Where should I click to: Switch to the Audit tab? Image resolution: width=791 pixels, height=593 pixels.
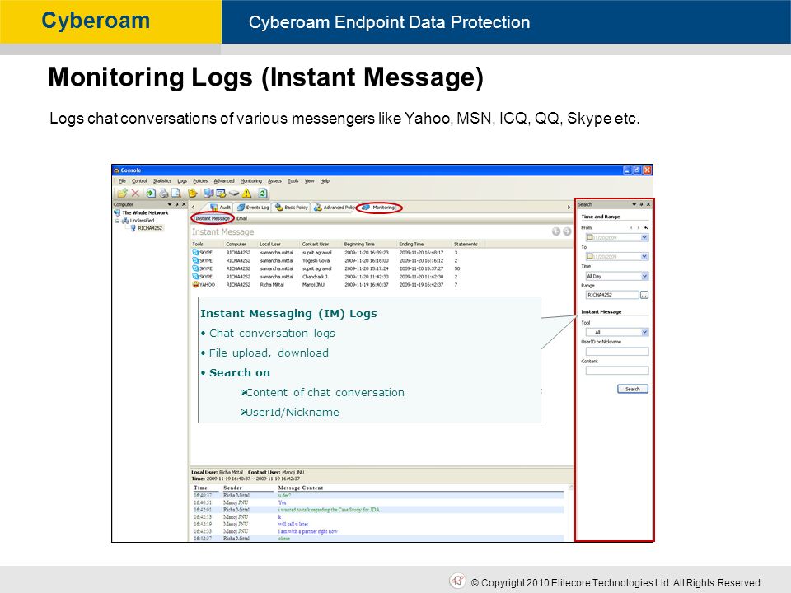(x=221, y=208)
